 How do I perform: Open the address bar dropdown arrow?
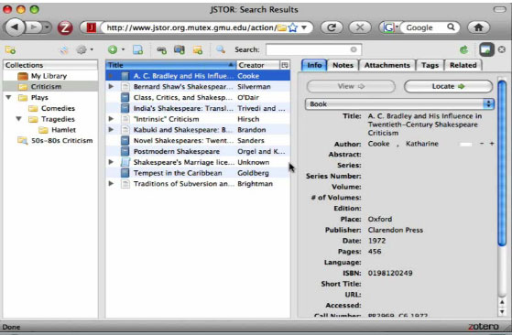304,27
